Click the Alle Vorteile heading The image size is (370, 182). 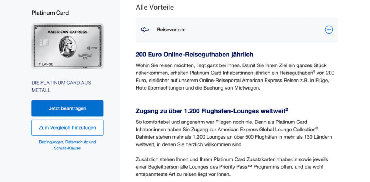[155, 7]
